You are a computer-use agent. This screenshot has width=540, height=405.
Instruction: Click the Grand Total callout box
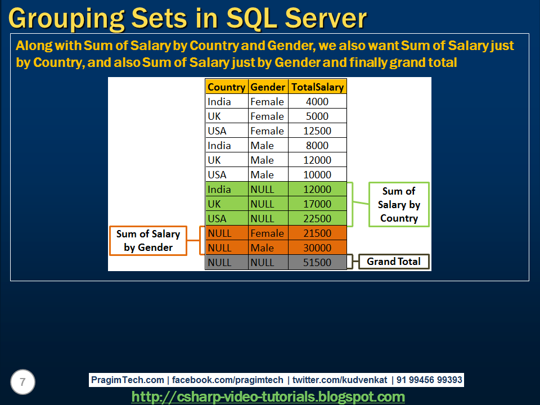tap(394, 261)
